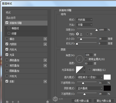Select 混合选项 in the left list

pos(26,18)
